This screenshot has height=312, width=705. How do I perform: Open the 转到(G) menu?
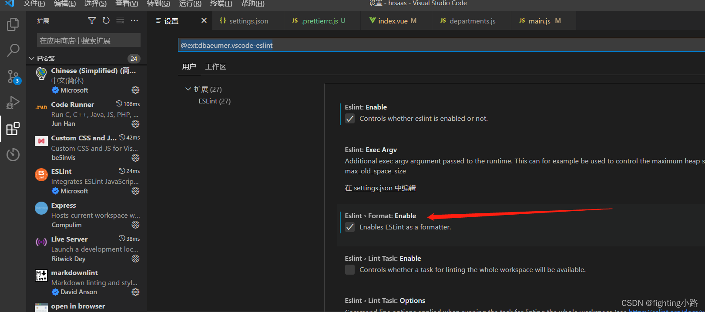click(x=158, y=3)
